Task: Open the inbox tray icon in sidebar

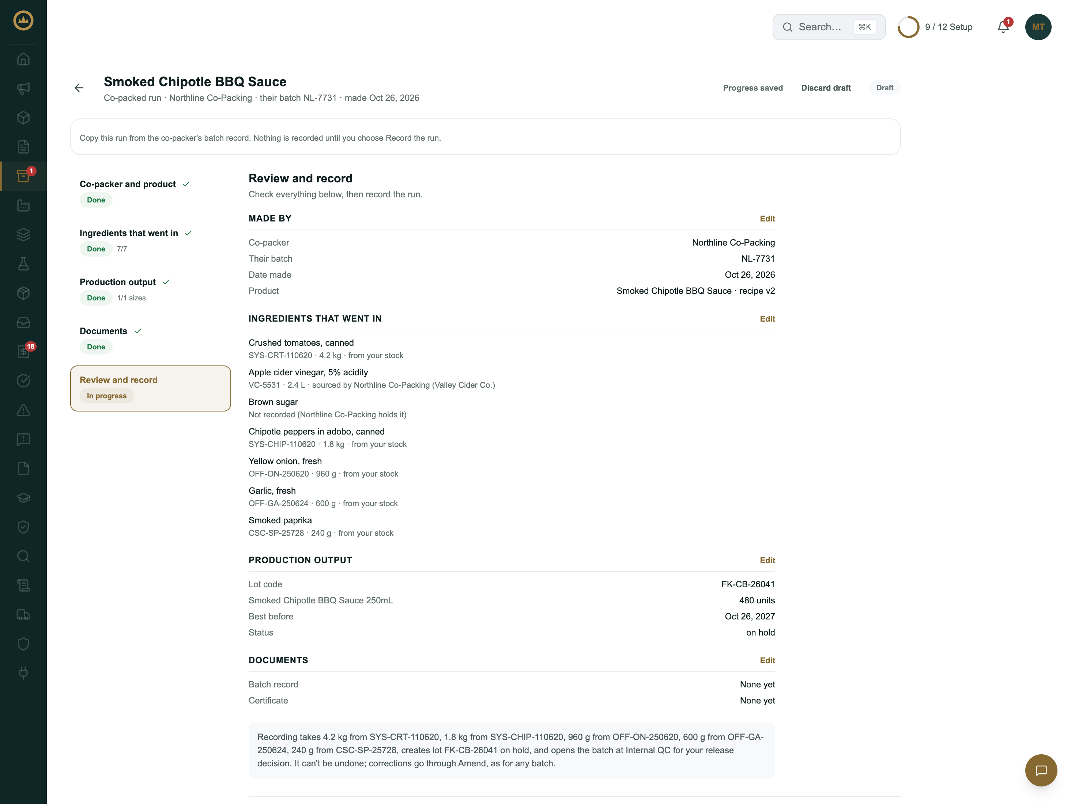Action: coord(23,322)
